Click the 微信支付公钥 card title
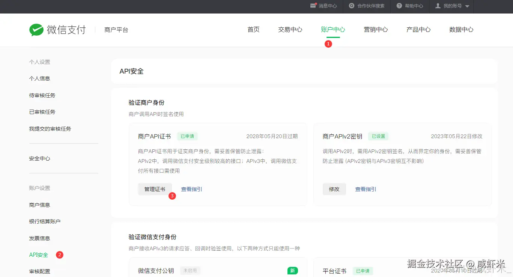 pyautogui.click(x=156, y=271)
